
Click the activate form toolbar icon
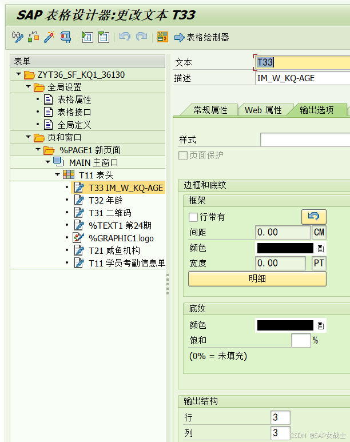click(33, 37)
